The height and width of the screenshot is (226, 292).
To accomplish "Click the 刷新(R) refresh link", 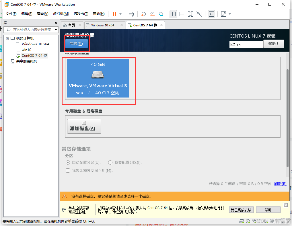I will click(280, 184).
